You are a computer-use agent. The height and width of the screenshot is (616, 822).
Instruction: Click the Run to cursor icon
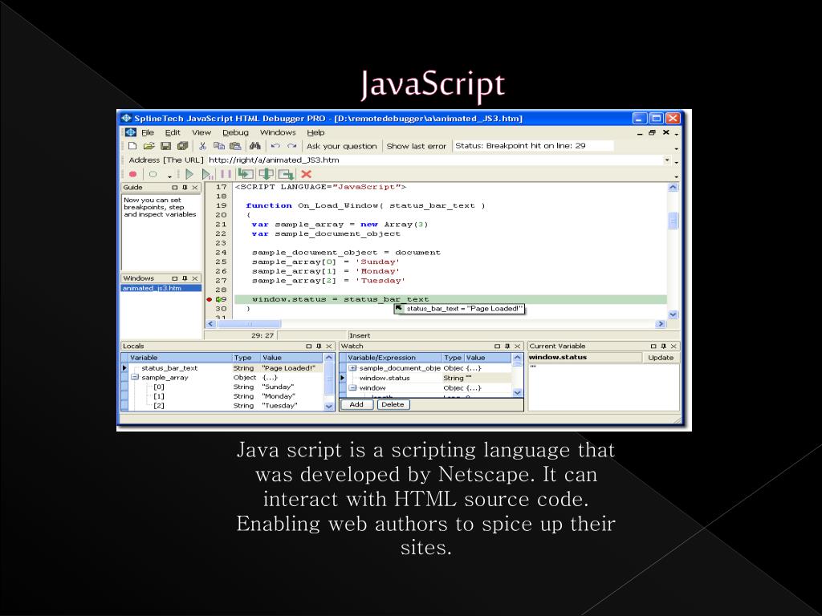[208, 174]
